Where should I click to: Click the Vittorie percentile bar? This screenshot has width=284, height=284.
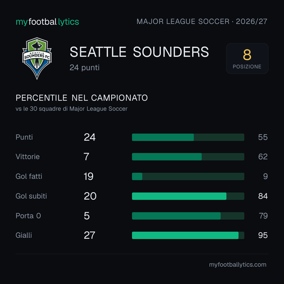point(188,157)
